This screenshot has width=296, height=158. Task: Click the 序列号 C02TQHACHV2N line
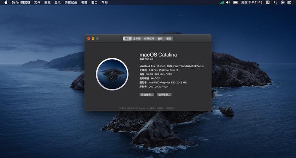click(x=154, y=87)
